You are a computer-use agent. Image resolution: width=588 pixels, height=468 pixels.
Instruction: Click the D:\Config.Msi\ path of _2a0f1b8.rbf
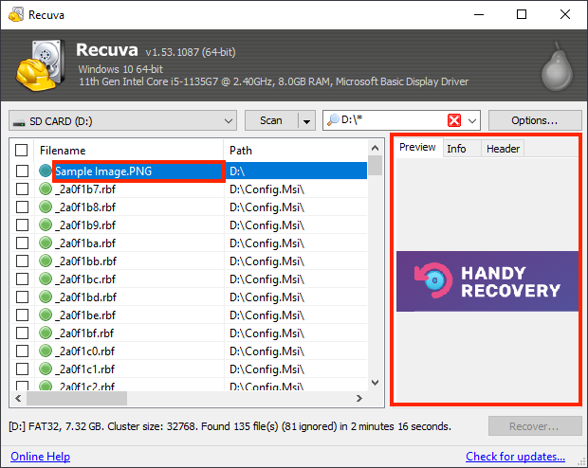(x=267, y=207)
